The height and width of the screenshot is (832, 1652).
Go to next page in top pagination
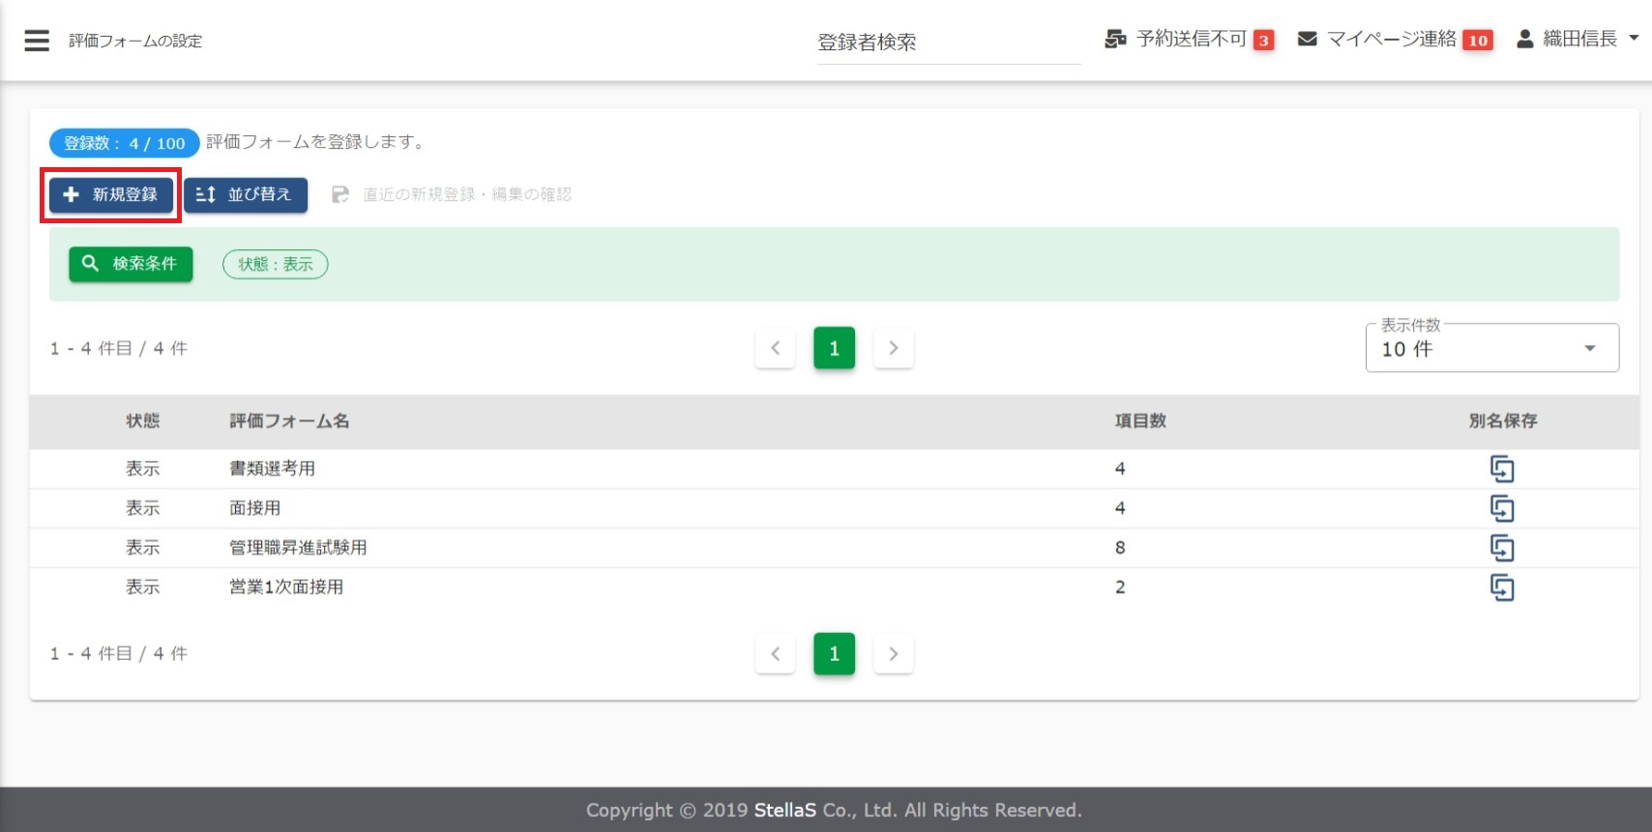point(893,348)
